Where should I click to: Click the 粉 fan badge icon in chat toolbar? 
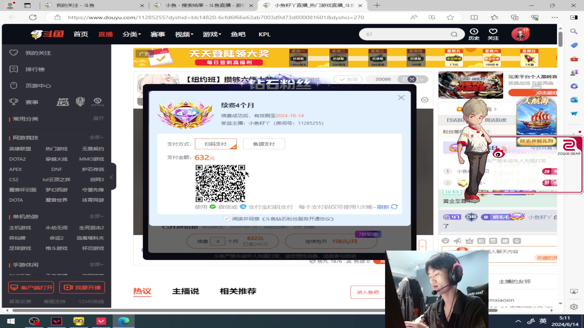[x=481, y=241]
